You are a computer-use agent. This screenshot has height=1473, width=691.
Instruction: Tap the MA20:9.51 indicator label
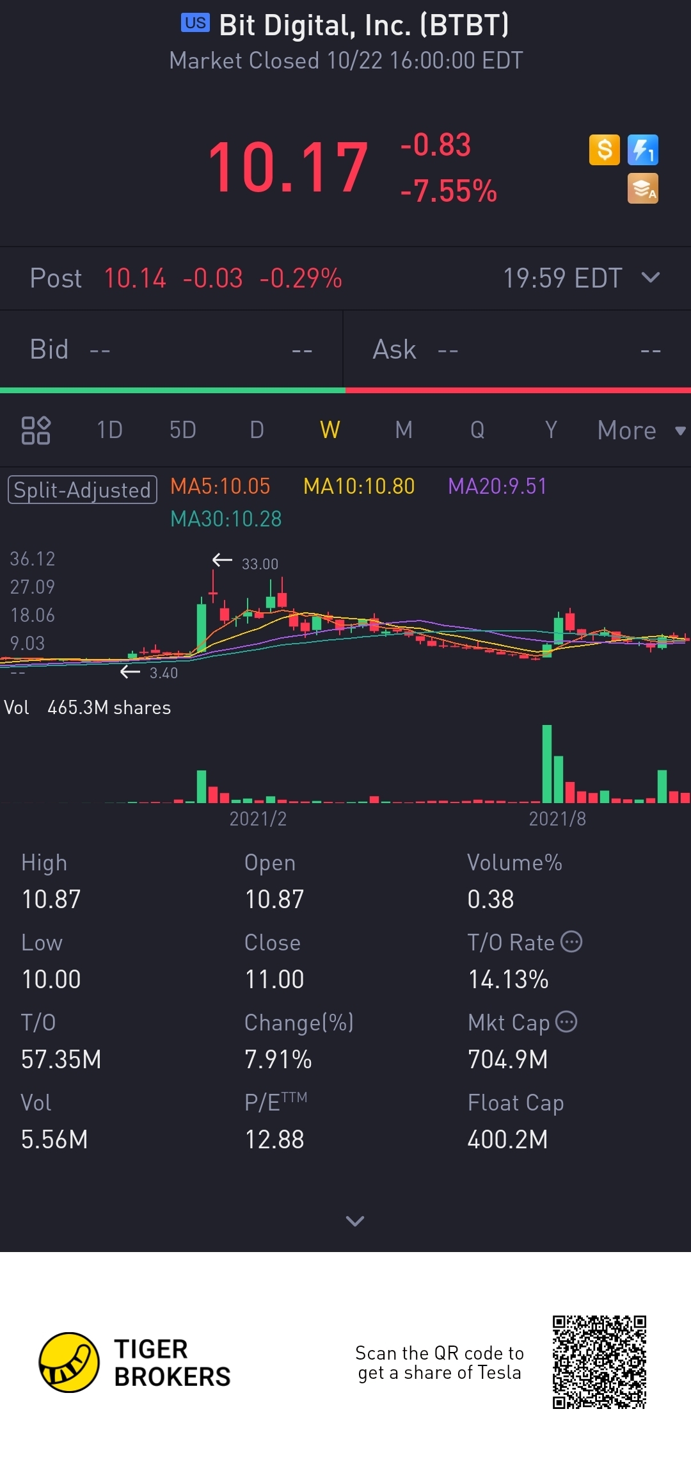click(x=497, y=486)
